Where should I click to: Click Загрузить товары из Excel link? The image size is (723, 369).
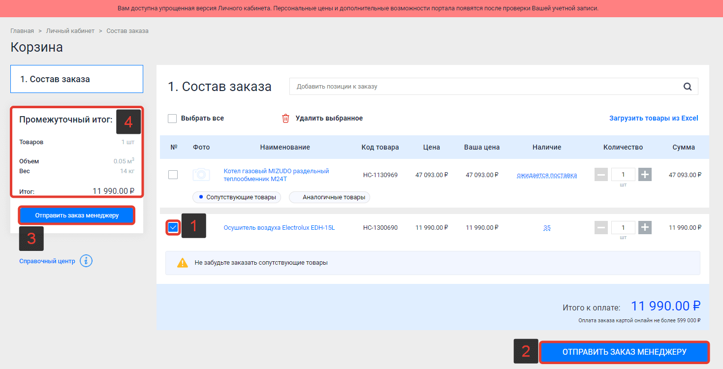(x=654, y=119)
